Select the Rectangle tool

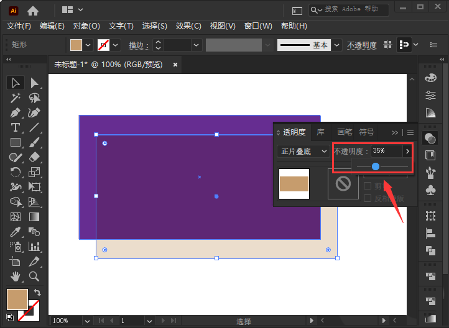tap(16, 142)
